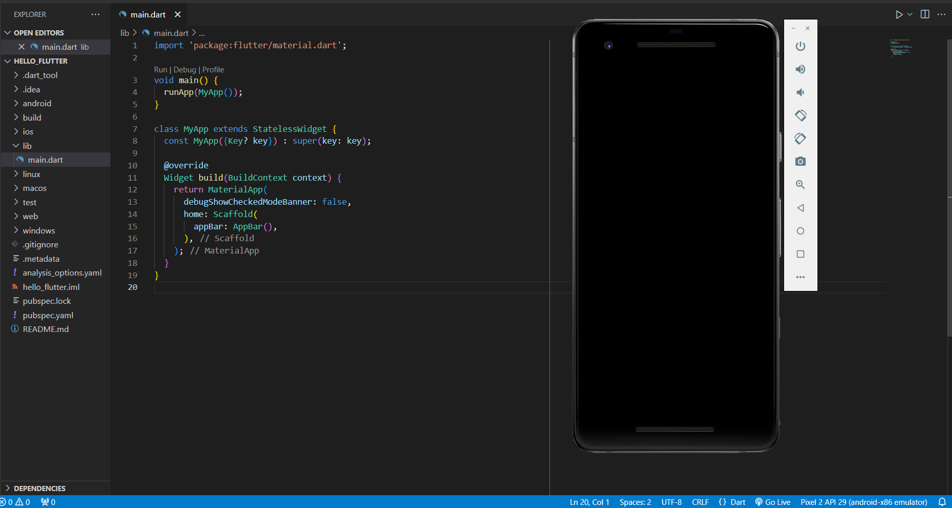
Task: Click emulator power button icon
Action: (800, 46)
